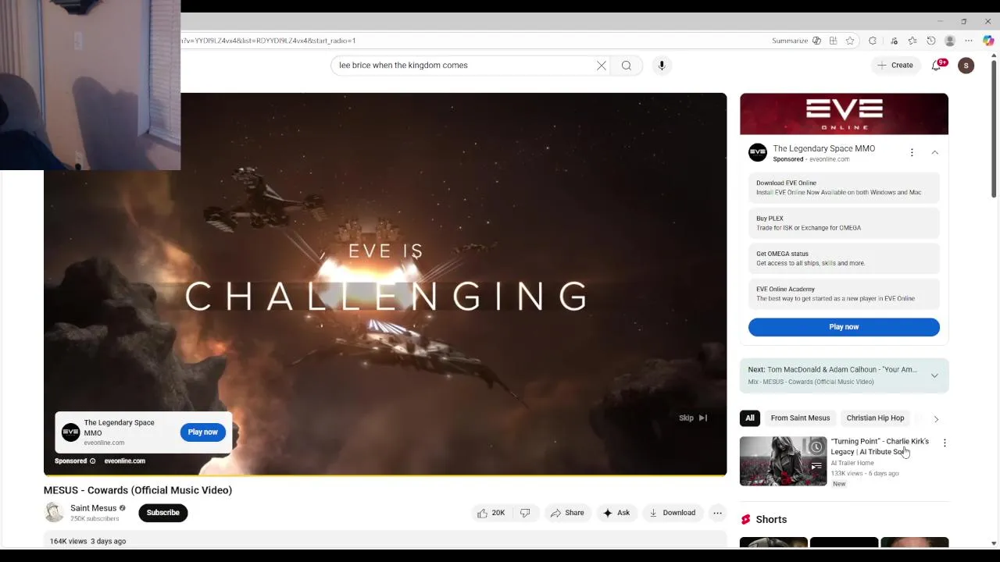This screenshot has height=562, width=1000.
Task: Open Buy PLEX ad link
Action: coord(844,223)
